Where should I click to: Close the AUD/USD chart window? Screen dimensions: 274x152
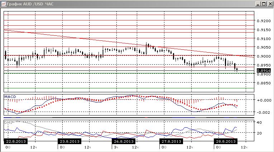pyautogui.click(x=270, y=4)
